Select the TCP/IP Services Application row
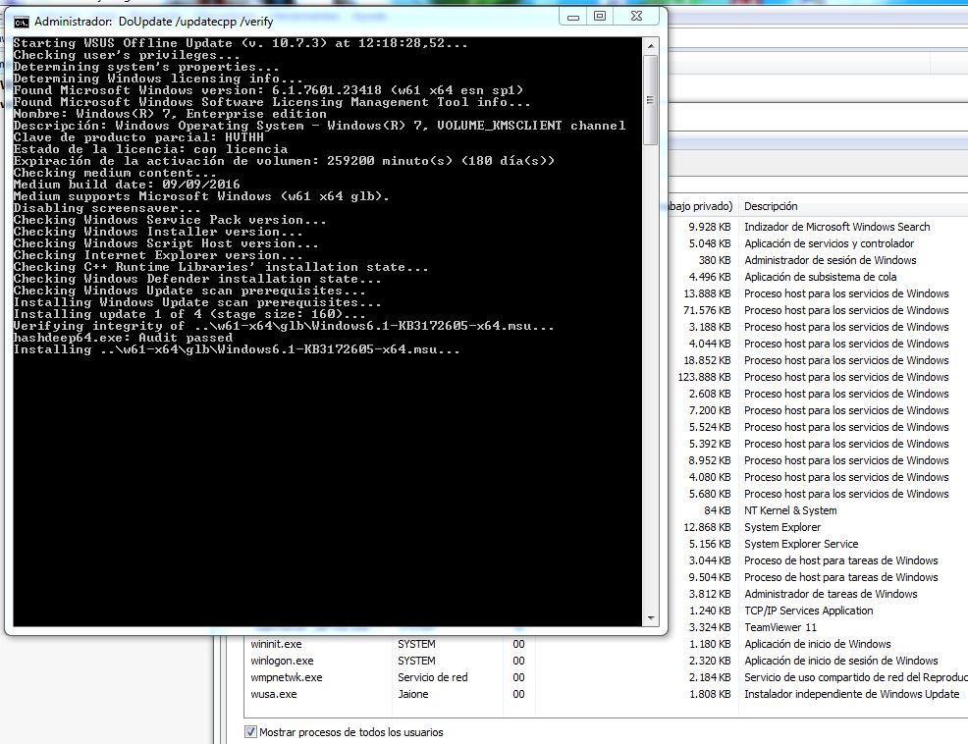Image resolution: width=968 pixels, height=744 pixels. click(x=808, y=611)
